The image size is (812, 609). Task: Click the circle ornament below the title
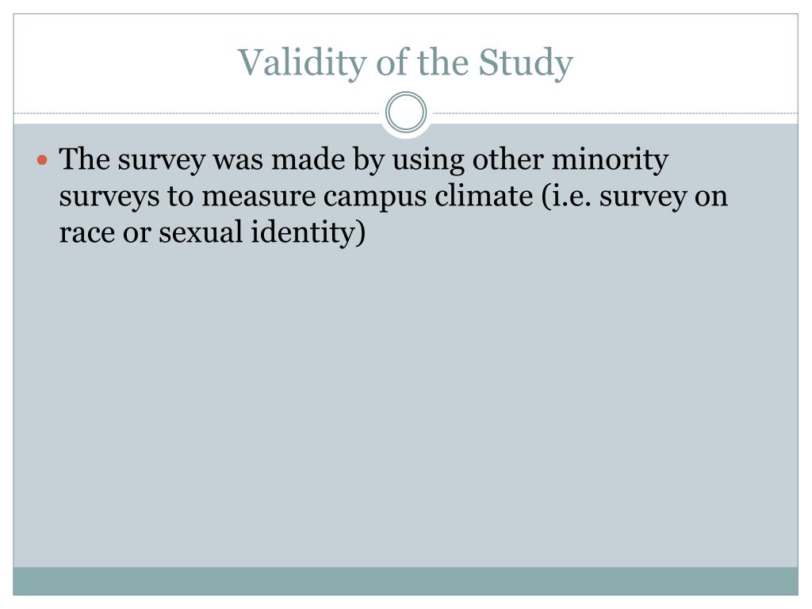pos(406,113)
